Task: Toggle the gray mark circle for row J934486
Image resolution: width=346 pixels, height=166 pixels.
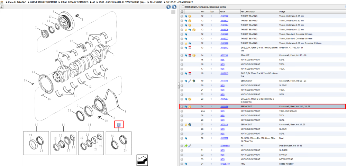Action: (x=182, y=107)
